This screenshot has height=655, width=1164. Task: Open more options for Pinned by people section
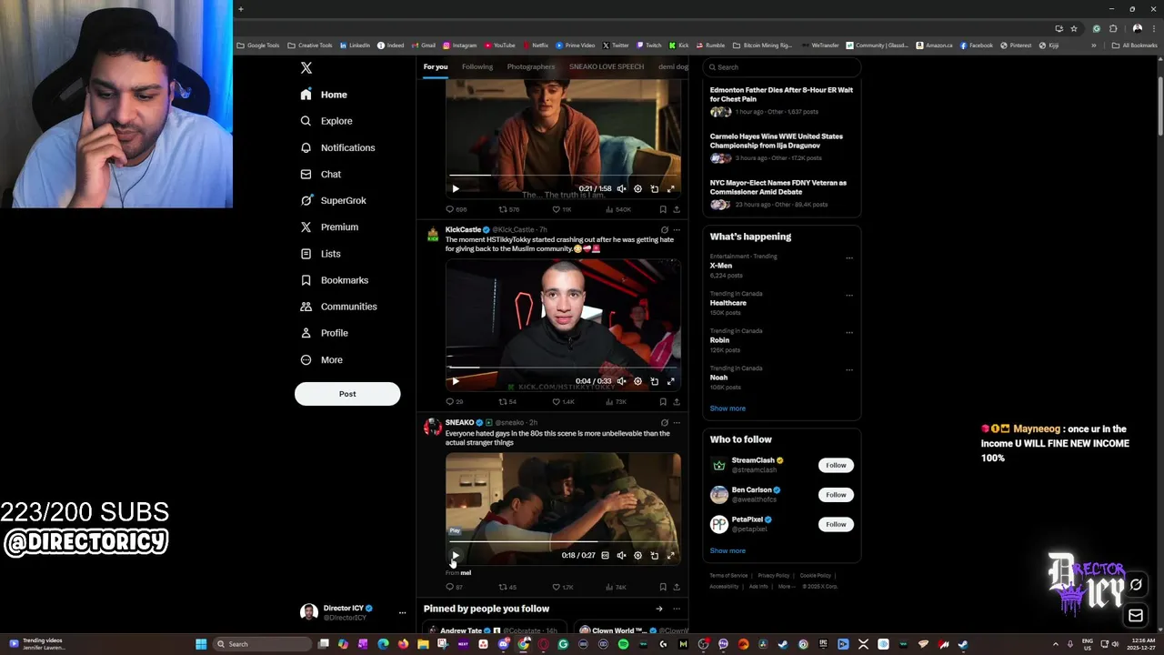point(676,609)
